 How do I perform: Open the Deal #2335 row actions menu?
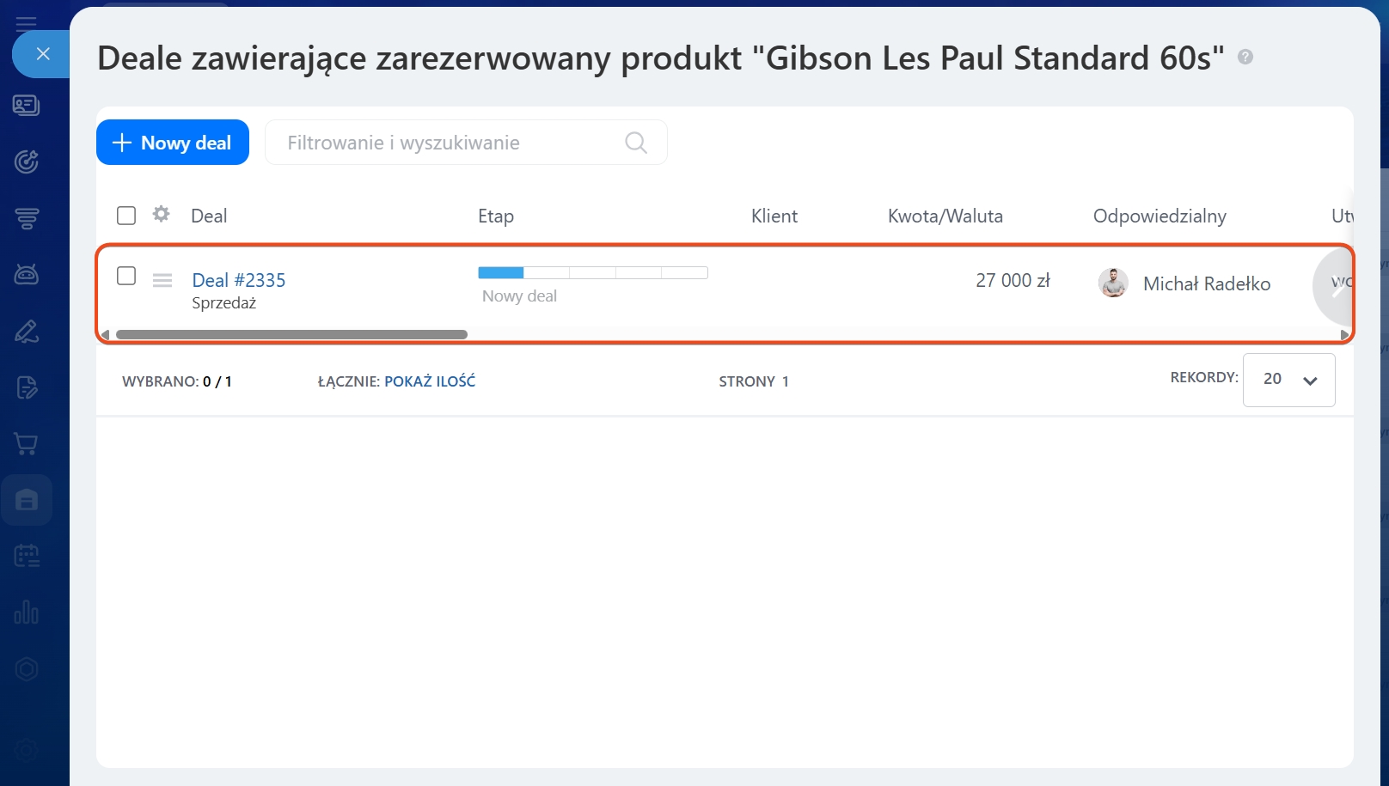[x=162, y=280]
